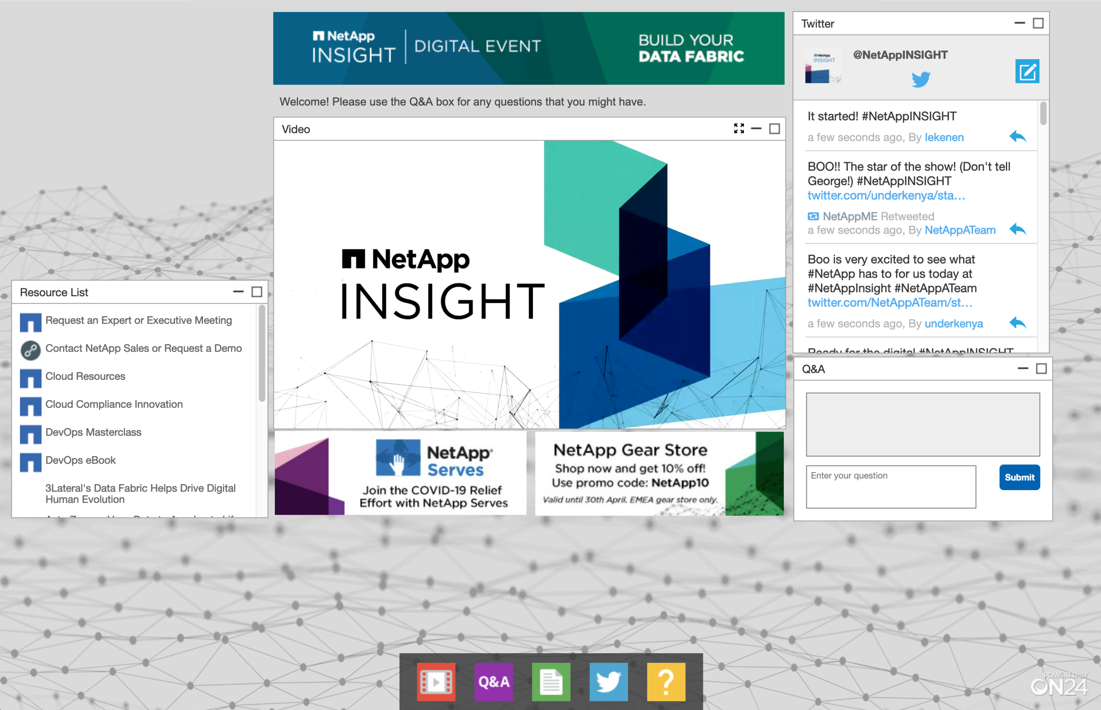Screen dimensions: 1101x710
Task: Click the Enter your question field
Action: [891, 487]
